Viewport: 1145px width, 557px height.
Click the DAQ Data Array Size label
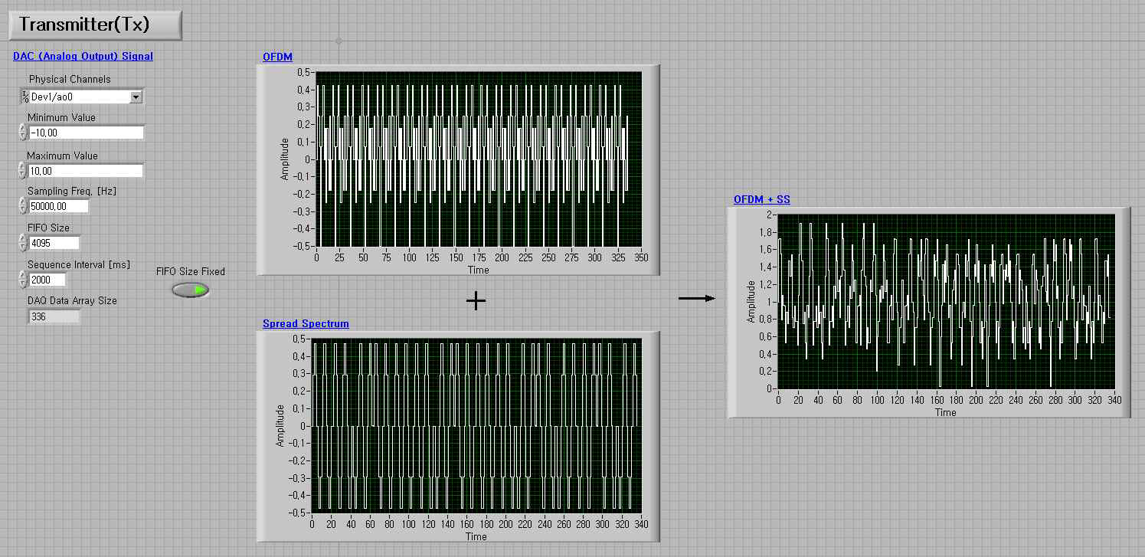click(x=72, y=301)
